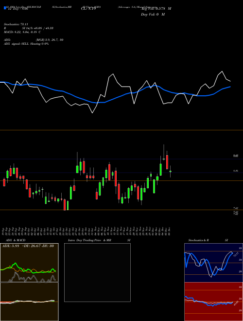Click the Intra Day Trading Price & MR title
243x321 pixels.
[90, 240]
